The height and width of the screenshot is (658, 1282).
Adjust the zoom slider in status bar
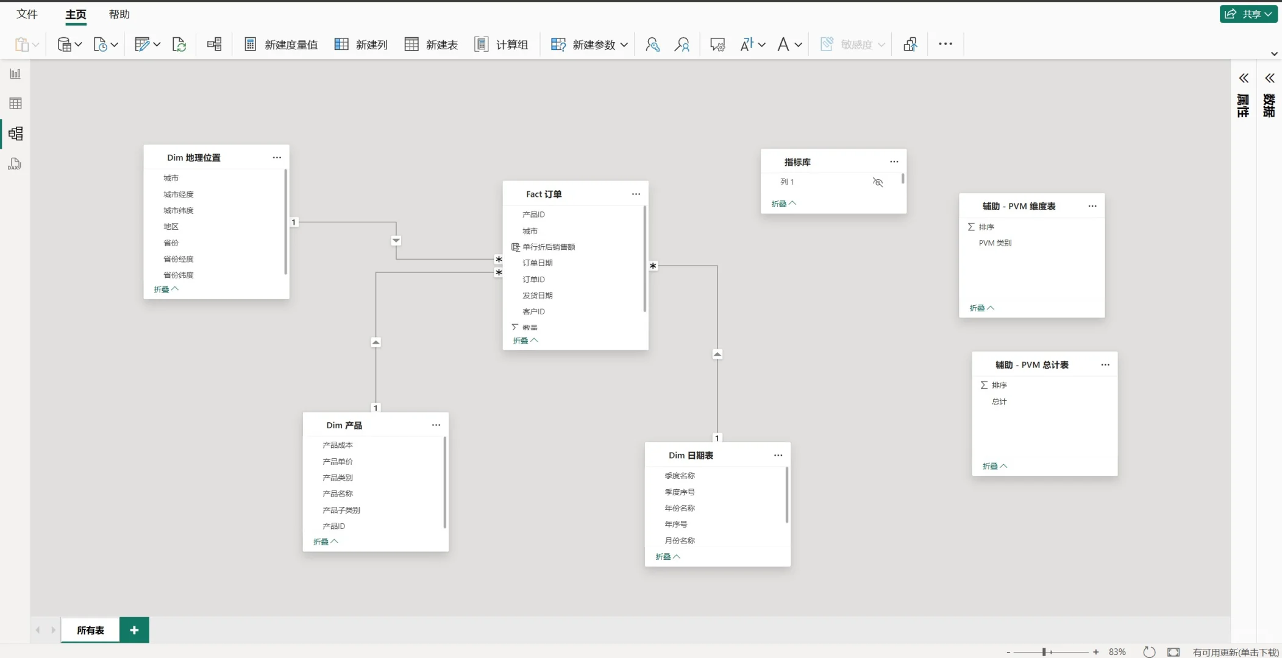(1044, 652)
